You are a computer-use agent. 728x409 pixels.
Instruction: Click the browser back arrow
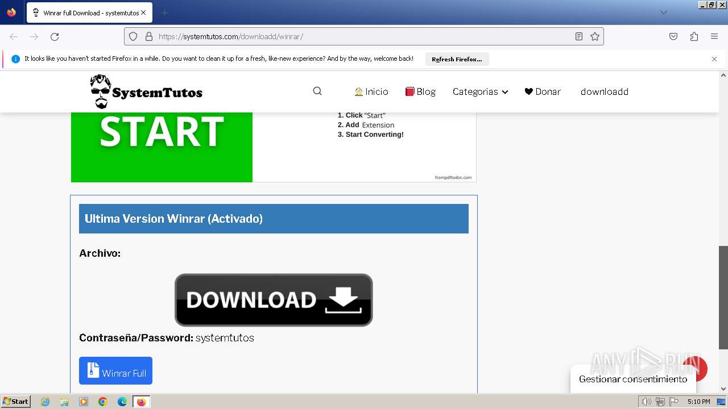[x=14, y=36]
